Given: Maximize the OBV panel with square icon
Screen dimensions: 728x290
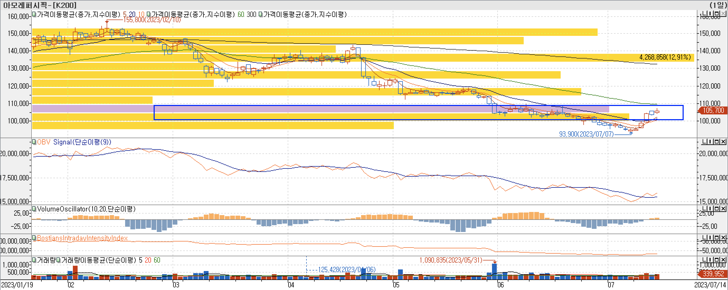Looking at the screenshot, I should [717, 142].
